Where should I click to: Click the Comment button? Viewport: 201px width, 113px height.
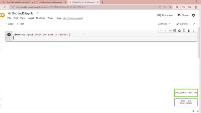point(165,15)
